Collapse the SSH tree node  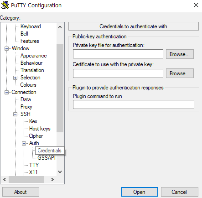15,114
